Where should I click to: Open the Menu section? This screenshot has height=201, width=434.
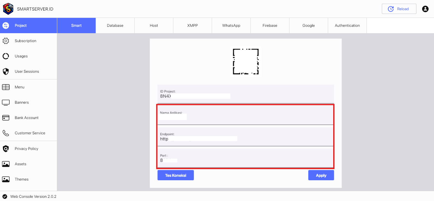(20, 87)
